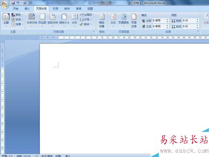Launch the 段落 paragraph dialog box
Viewport: 209px width, 157px height.
click(x=198, y=31)
